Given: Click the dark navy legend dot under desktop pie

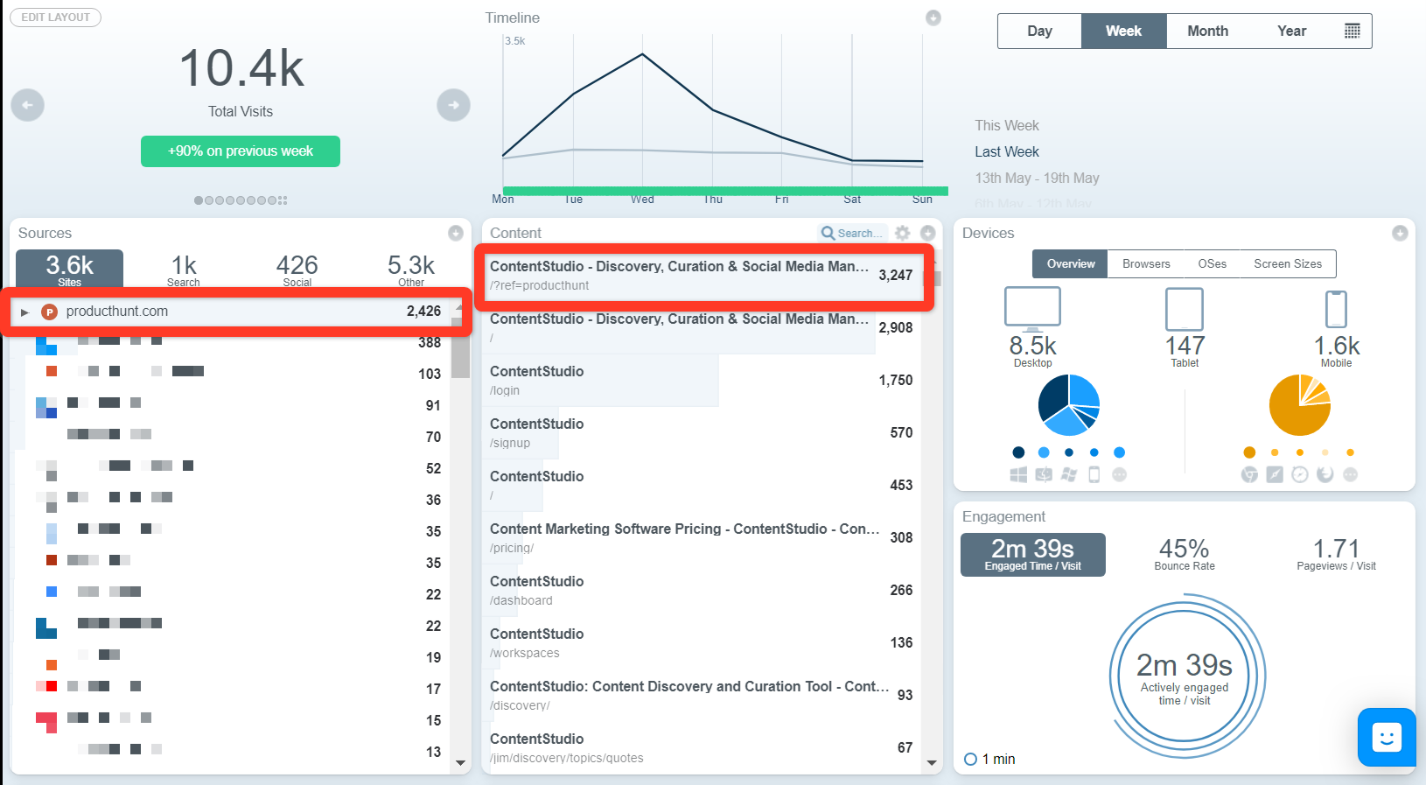Looking at the screenshot, I should 1018,452.
